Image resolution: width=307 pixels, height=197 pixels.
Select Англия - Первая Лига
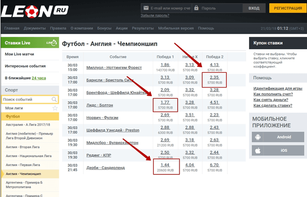coord(23,165)
